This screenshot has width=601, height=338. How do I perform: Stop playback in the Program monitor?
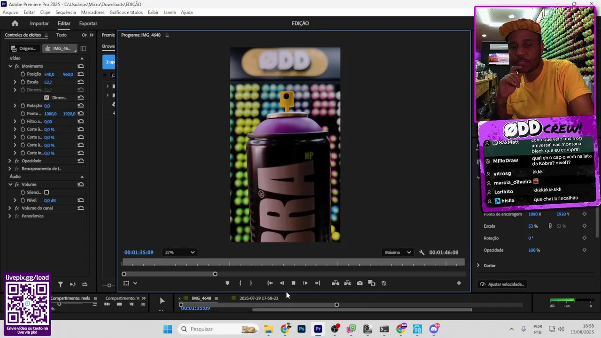tap(293, 283)
